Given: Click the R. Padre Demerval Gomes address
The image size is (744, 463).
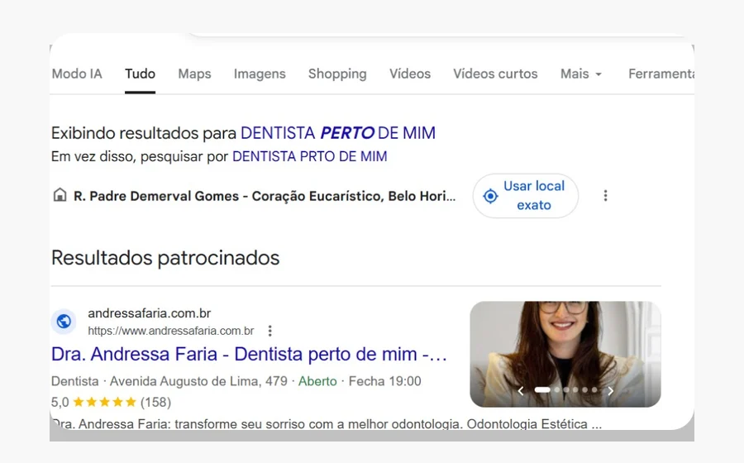Looking at the screenshot, I should [x=265, y=196].
